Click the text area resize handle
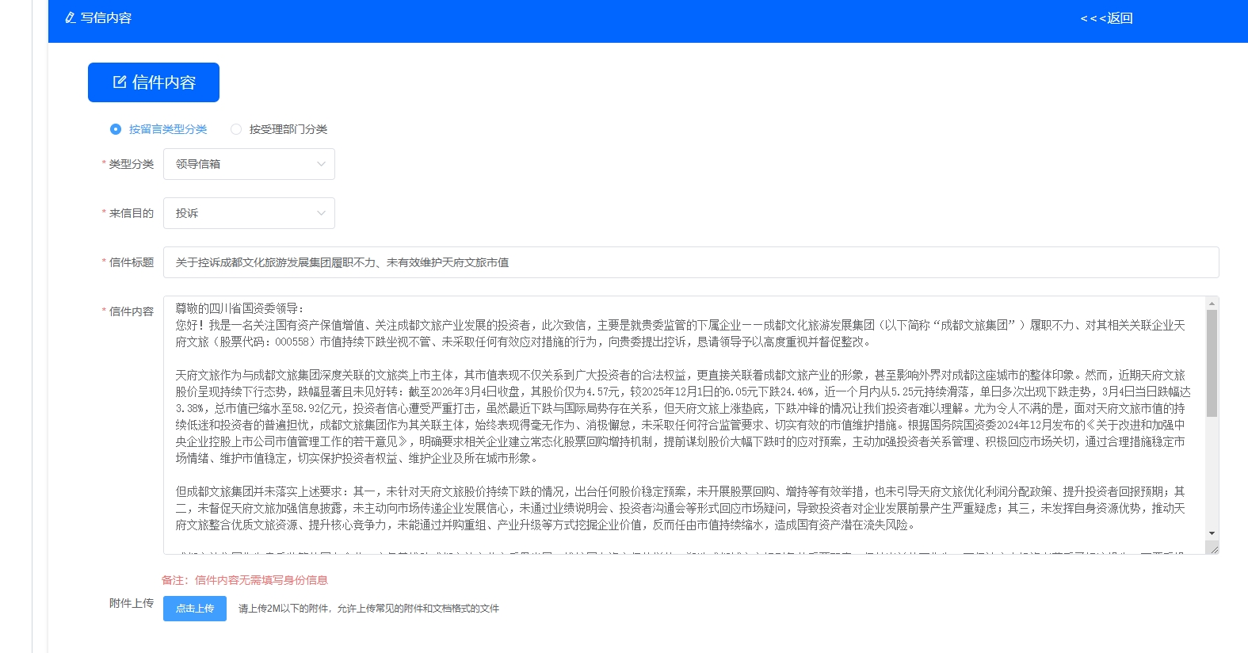 pyautogui.click(x=1213, y=548)
